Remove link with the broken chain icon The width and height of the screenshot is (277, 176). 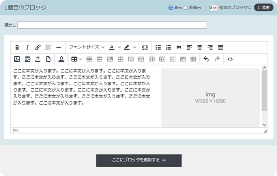tap(48, 47)
